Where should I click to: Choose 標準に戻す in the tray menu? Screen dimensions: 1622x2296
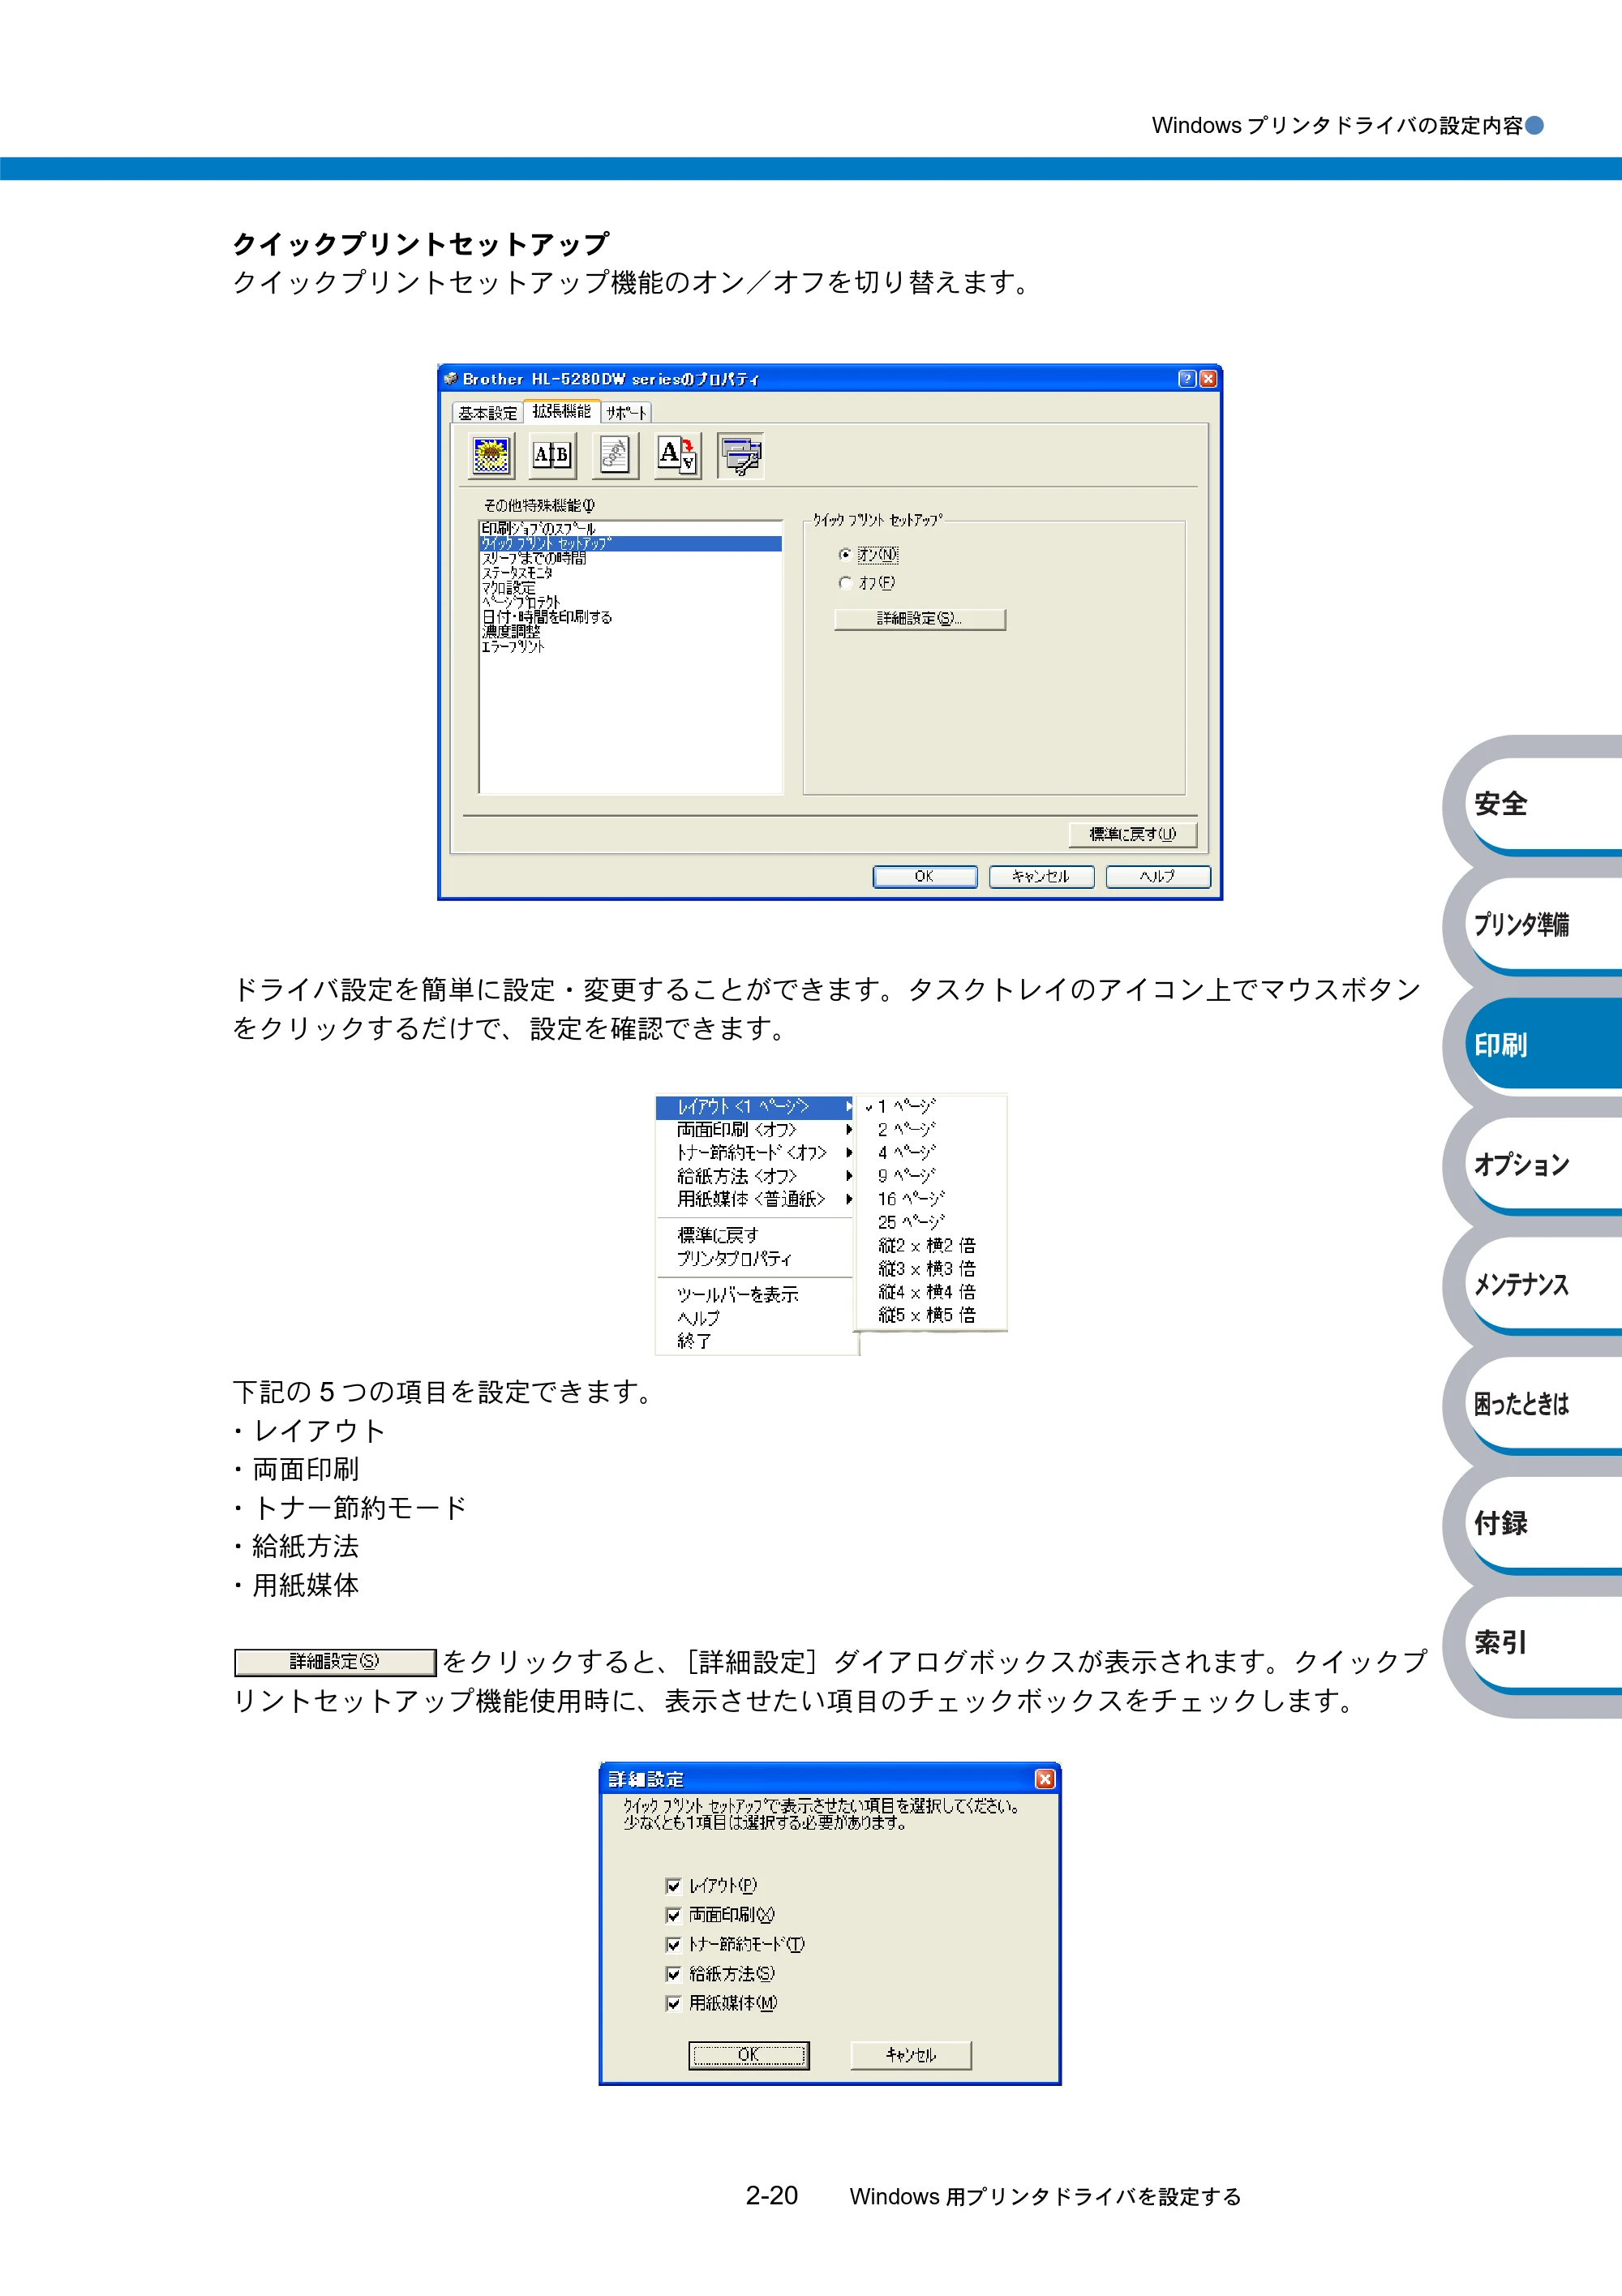(755, 1236)
